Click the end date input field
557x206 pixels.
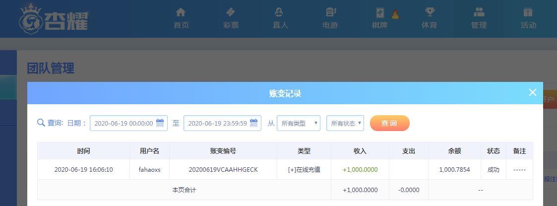217,123
